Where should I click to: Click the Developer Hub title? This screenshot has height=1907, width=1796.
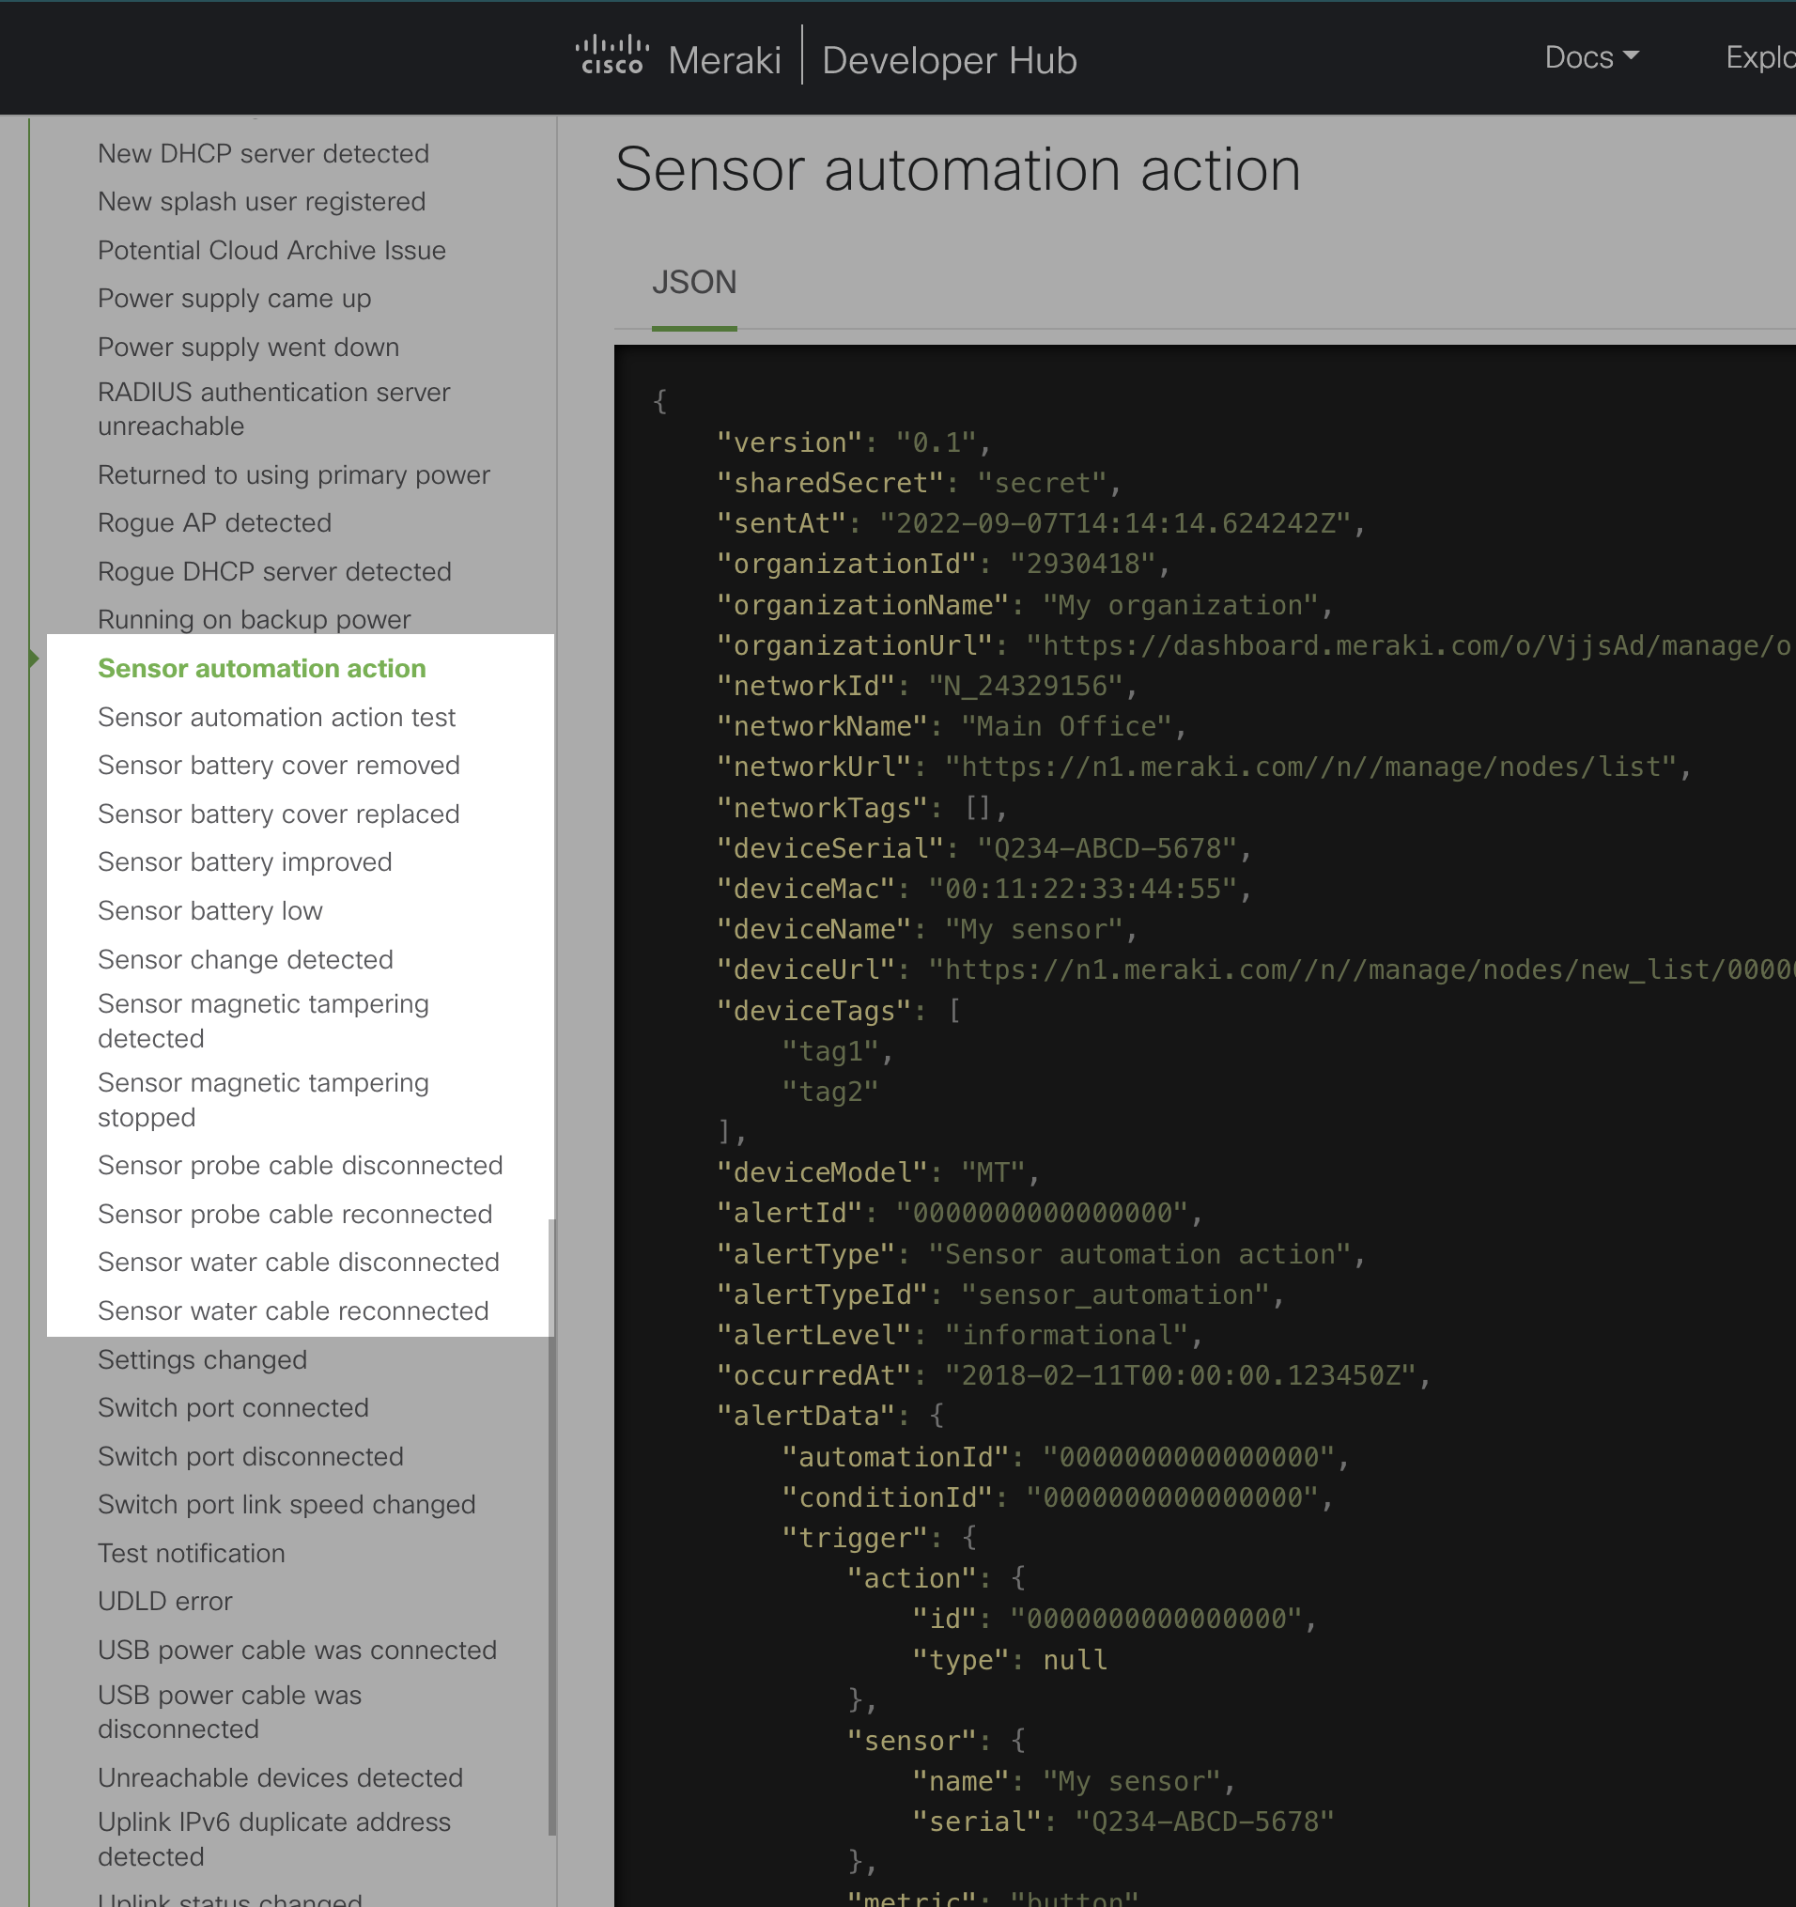pyautogui.click(x=949, y=60)
